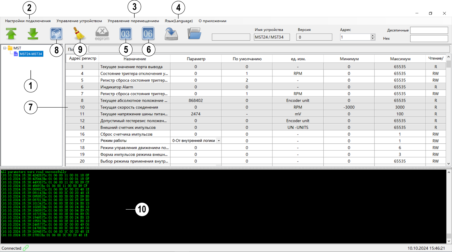Click the green upload arrow icon

11,34
